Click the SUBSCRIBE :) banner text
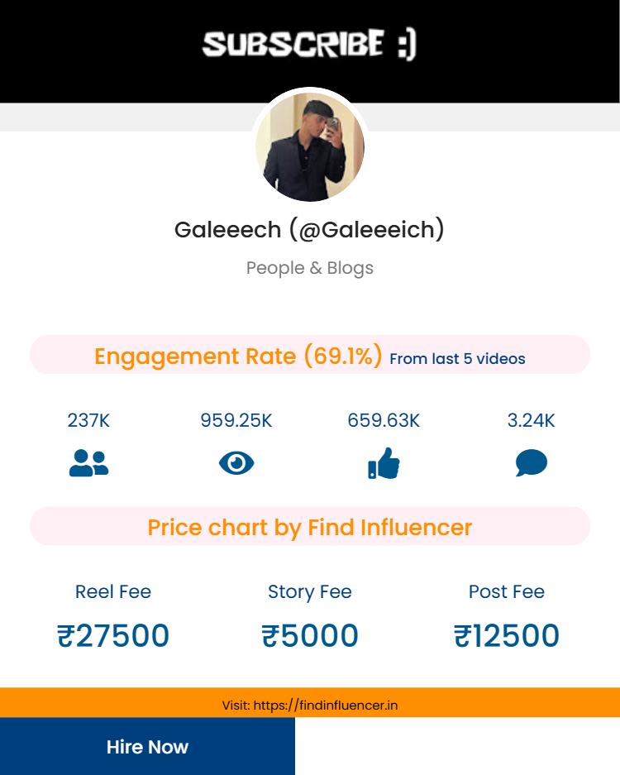The width and height of the screenshot is (620, 775). click(x=310, y=45)
